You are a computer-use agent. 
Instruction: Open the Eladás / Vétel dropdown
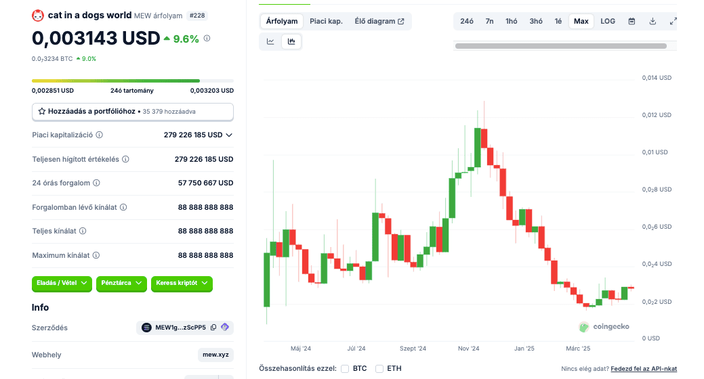click(x=62, y=284)
